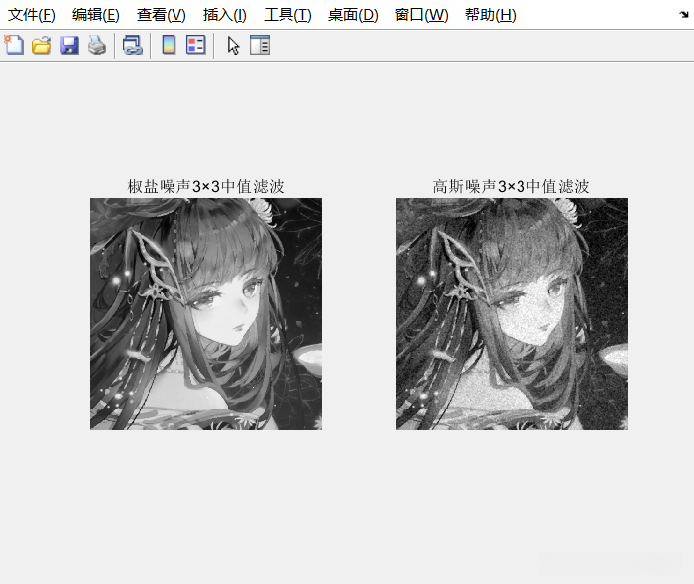Viewport: 694px width, 584px height.
Task: Click the 椒盐噪声3×3中值滤波 title
Action: pyautogui.click(x=206, y=186)
